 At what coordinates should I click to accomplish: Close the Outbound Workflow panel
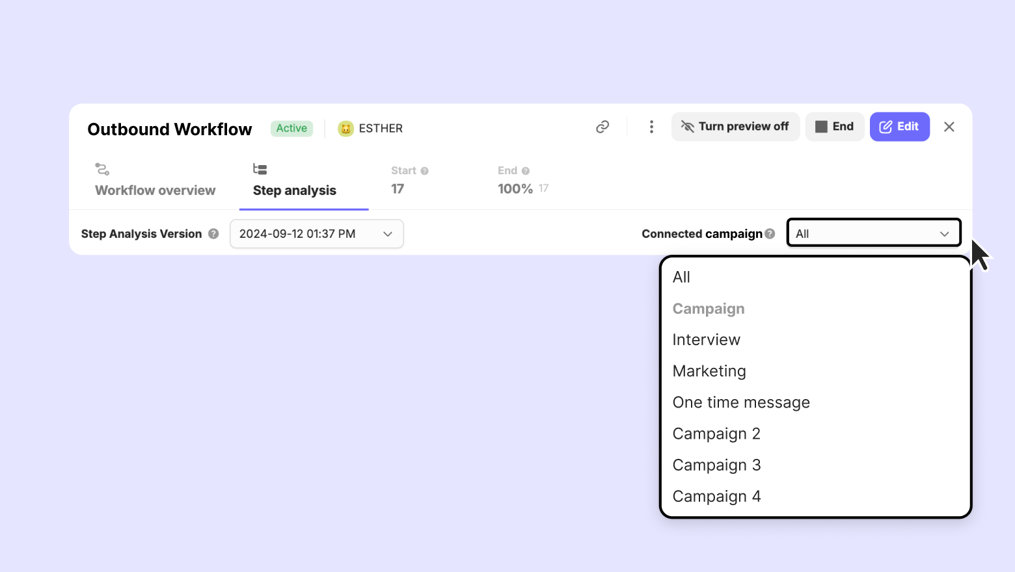949,127
